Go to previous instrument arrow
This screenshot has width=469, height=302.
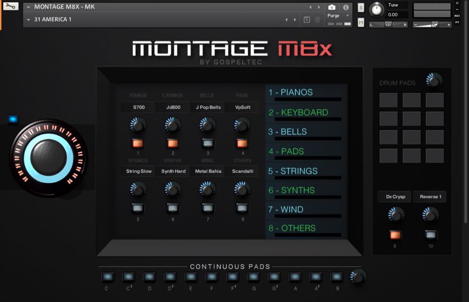(x=310, y=7)
